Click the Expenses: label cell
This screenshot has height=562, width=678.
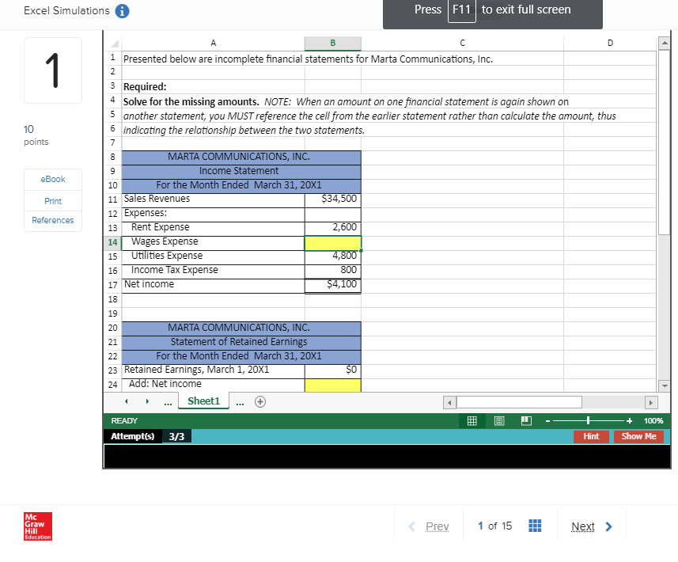(213, 214)
